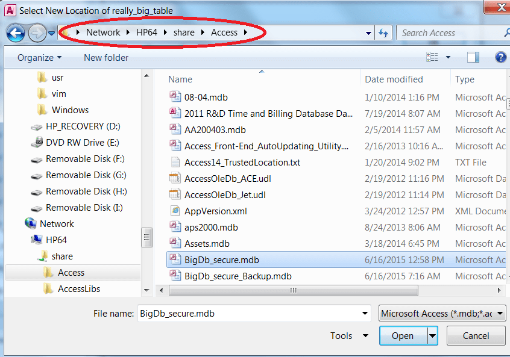Select Access_Front-End_AutoUpdating_Utility file
The height and width of the screenshot is (357, 510).
pyautogui.click(x=266, y=146)
